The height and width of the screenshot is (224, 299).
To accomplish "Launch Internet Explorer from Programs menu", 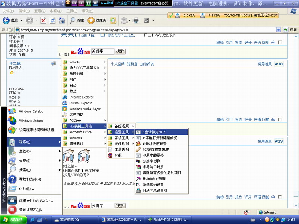I will click(x=84, y=97).
